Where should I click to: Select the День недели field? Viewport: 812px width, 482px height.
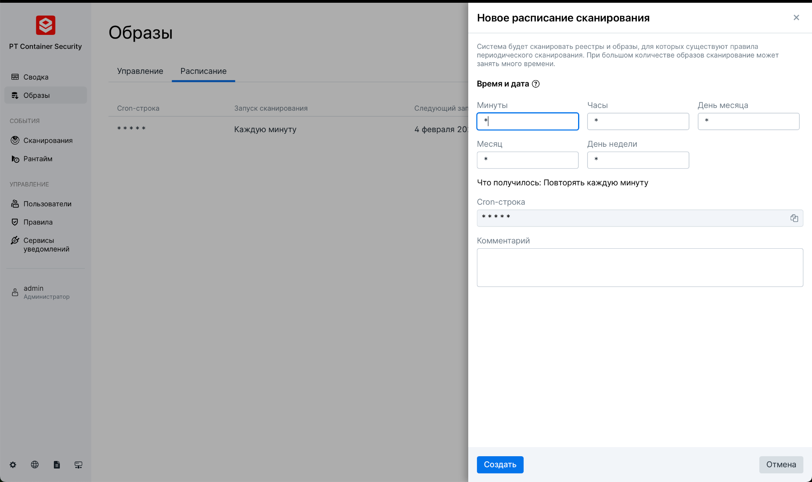point(638,160)
